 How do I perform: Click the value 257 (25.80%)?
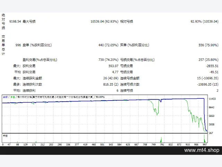(x=208, y=59)
